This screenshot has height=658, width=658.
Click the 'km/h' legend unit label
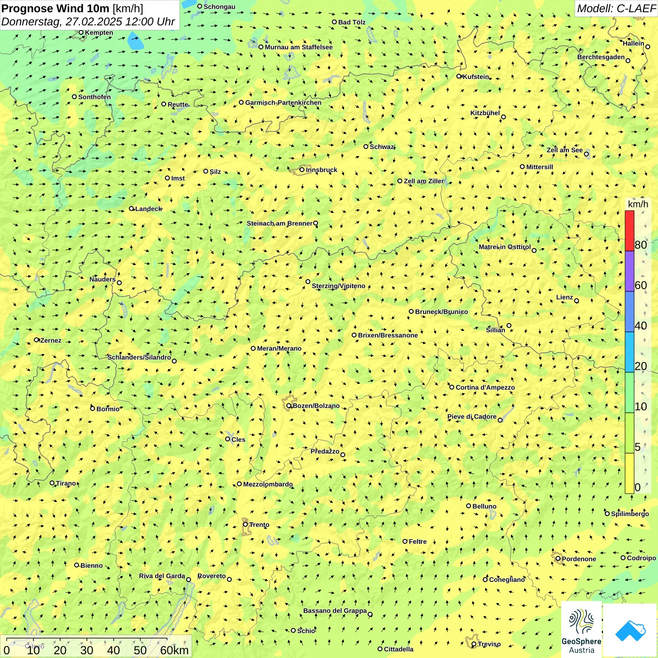click(638, 204)
